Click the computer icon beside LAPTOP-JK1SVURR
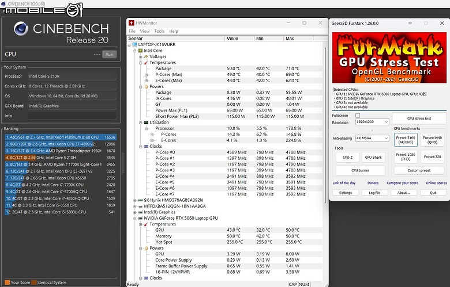Image resolution: width=450 pixels, height=287 pixels. (134, 45)
